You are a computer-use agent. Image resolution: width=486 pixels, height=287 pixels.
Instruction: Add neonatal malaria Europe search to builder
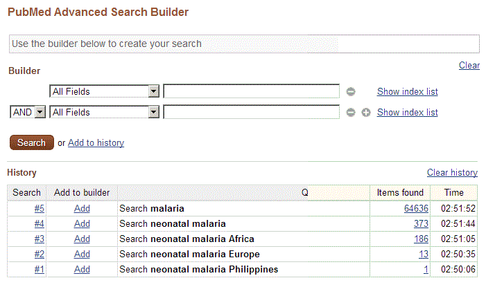click(x=82, y=254)
